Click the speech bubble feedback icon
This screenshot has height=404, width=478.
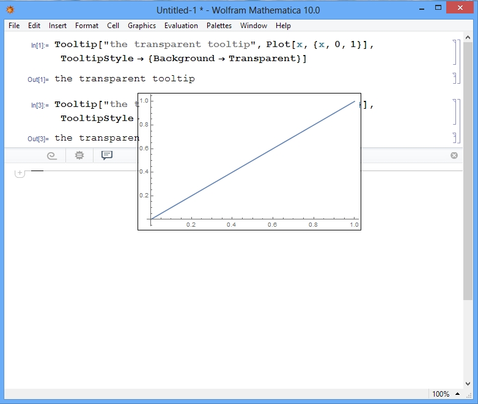coord(106,155)
